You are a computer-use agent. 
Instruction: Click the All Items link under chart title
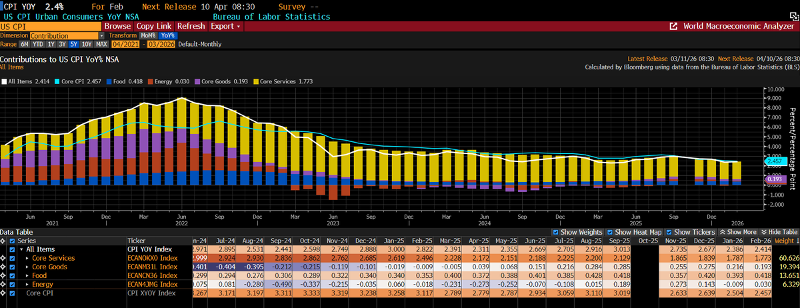pos(11,67)
